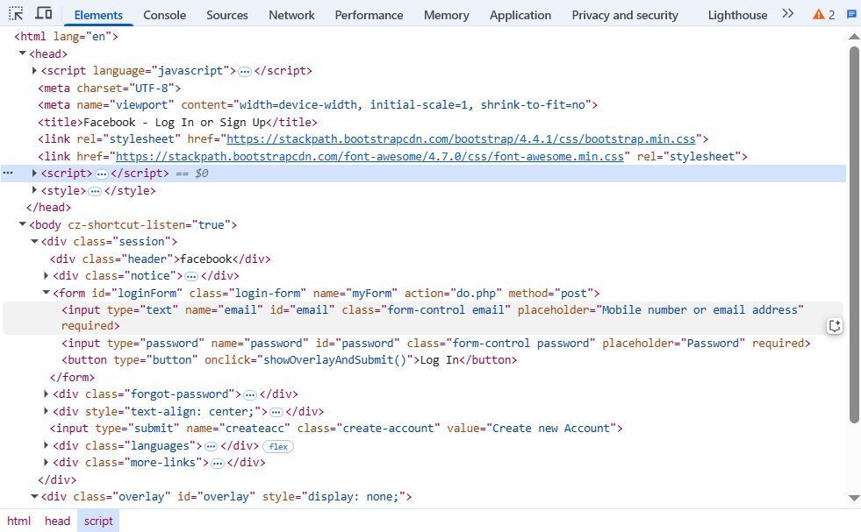The width and height of the screenshot is (861, 532).
Task: Expand the languages div arrow
Action: point(47,445)
